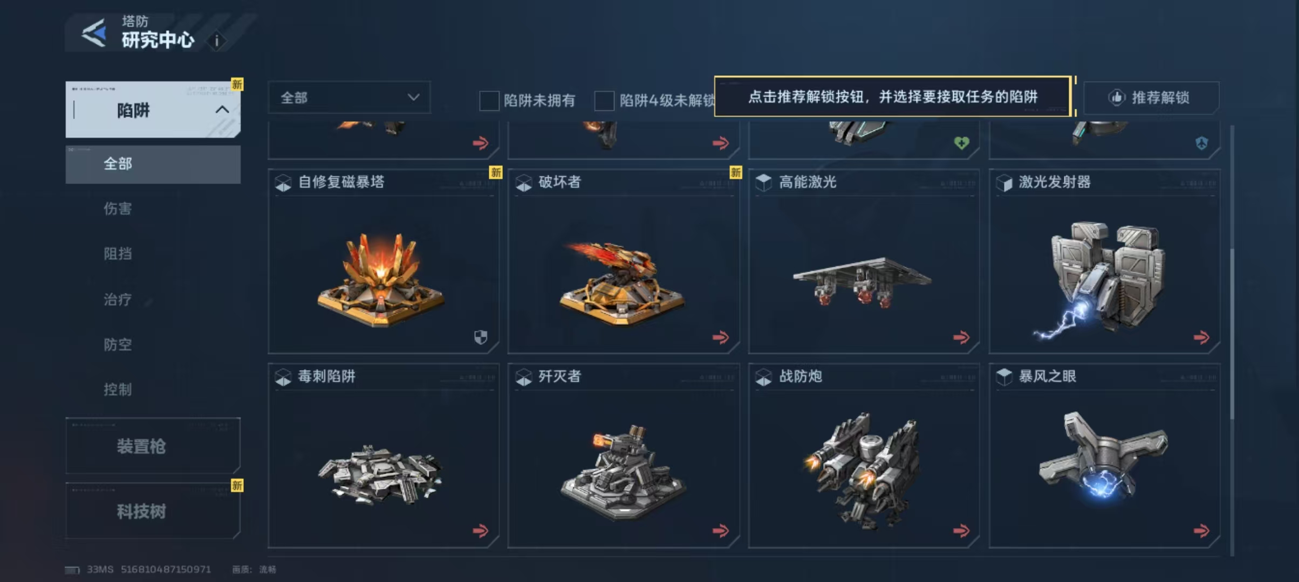Click red arrow on 激光发射器 card
1299x582 pixels.
click(1201, 337)
